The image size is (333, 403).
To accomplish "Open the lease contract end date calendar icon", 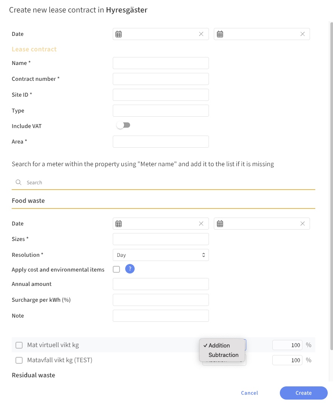I will coord(220,34).
